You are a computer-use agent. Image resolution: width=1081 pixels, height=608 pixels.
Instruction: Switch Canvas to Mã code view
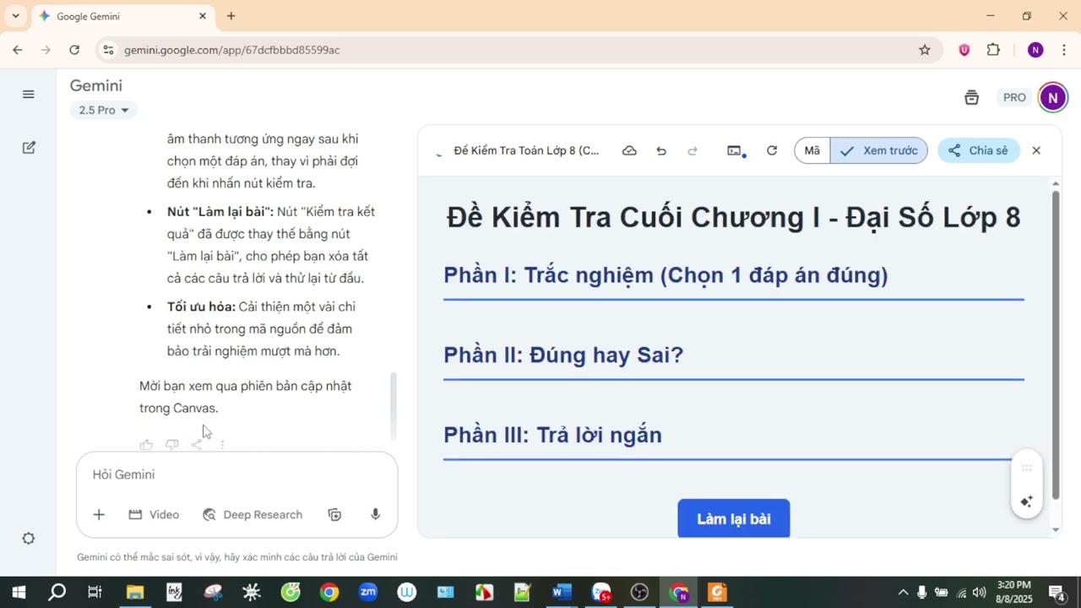[812, 150]
